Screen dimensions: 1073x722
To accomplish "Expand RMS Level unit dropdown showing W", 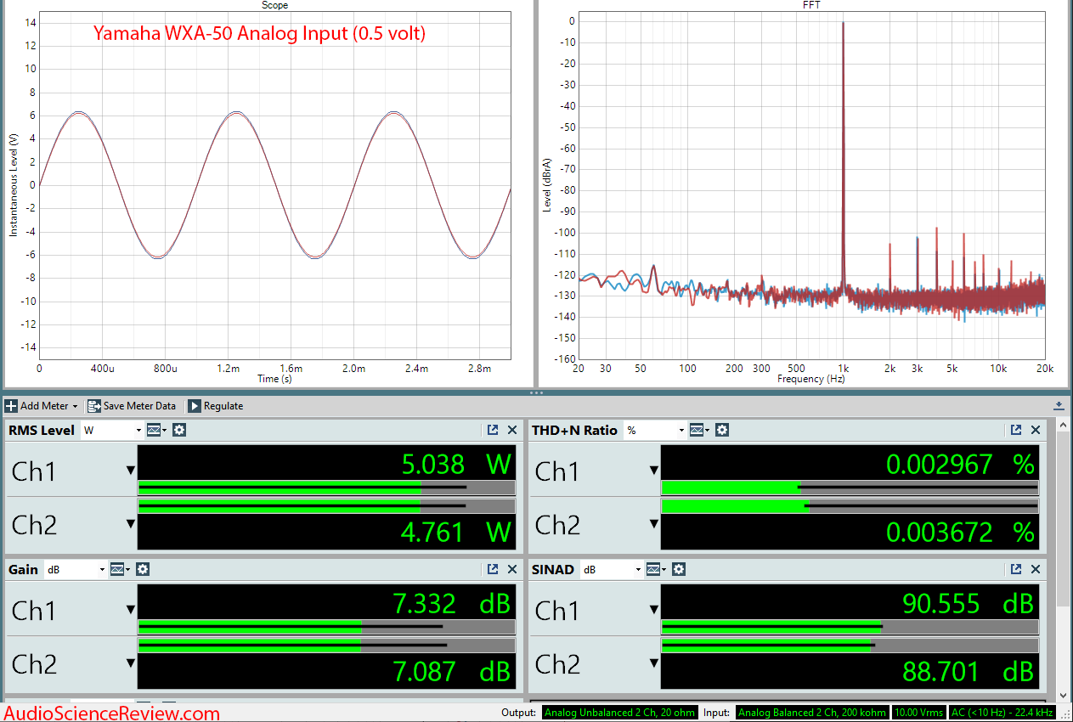I will [112, 431].
